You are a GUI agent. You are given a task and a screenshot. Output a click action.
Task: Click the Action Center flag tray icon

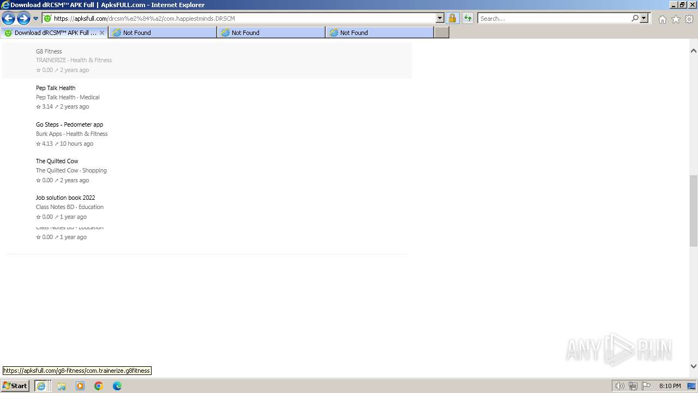click(646, 386)
